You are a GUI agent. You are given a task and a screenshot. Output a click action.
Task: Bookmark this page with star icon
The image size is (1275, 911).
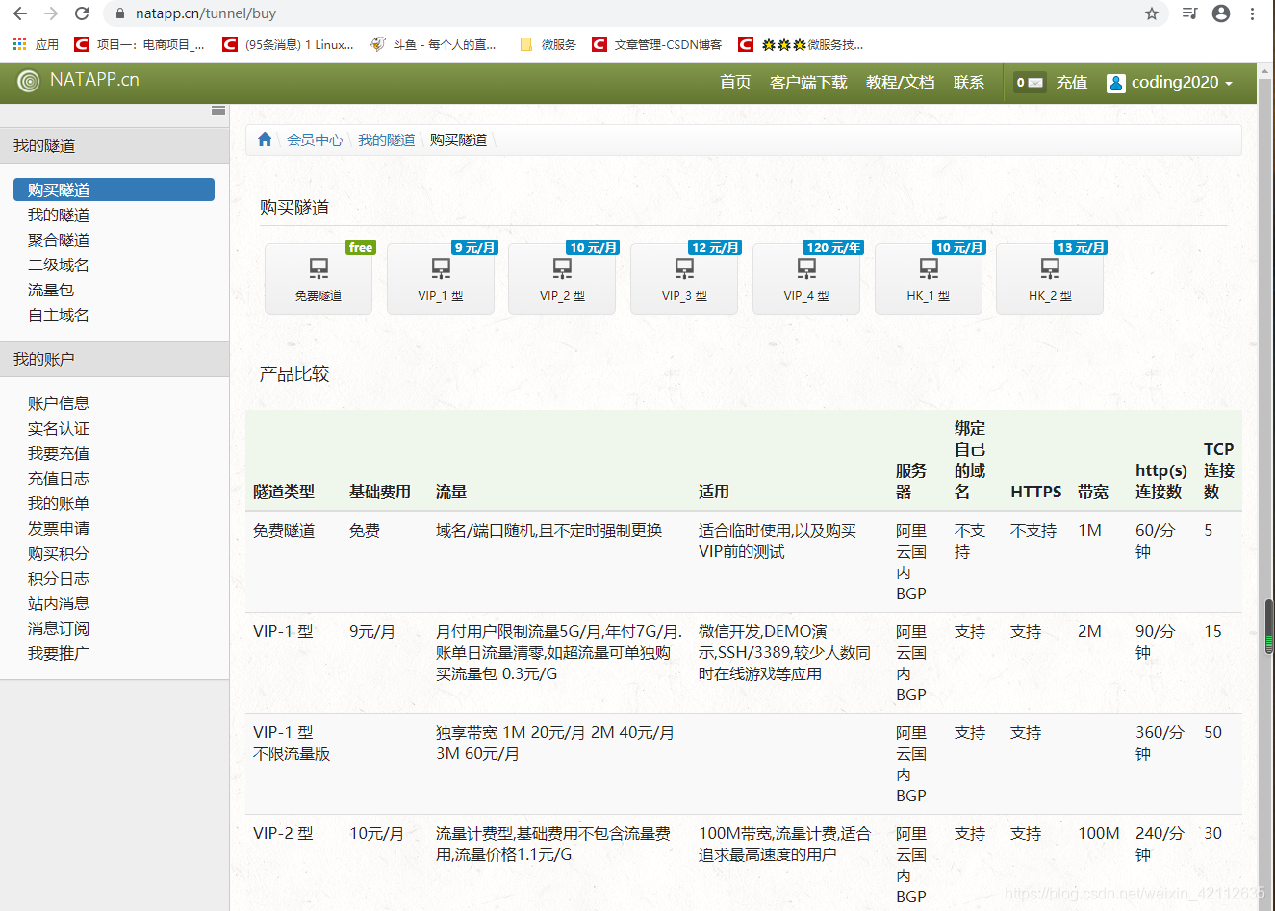1151,13
